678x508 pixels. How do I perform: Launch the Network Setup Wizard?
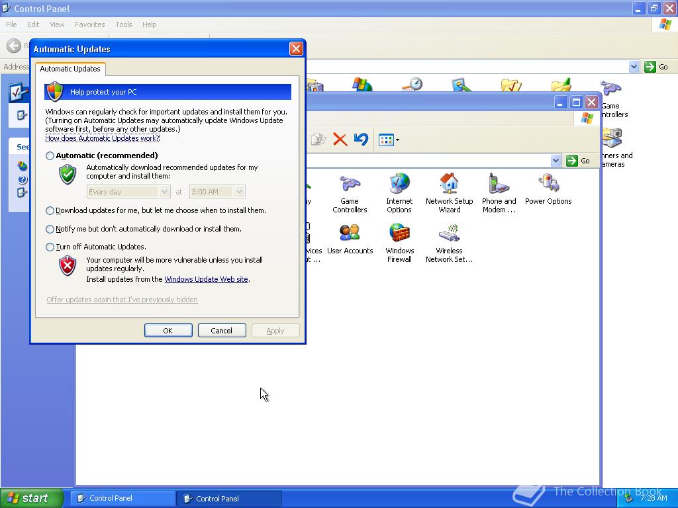(450, 188)
